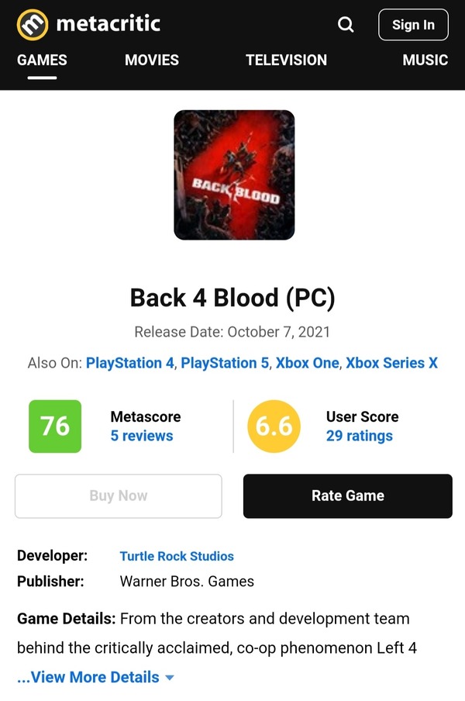Open the Xbox Series X version link

(391, 363)
